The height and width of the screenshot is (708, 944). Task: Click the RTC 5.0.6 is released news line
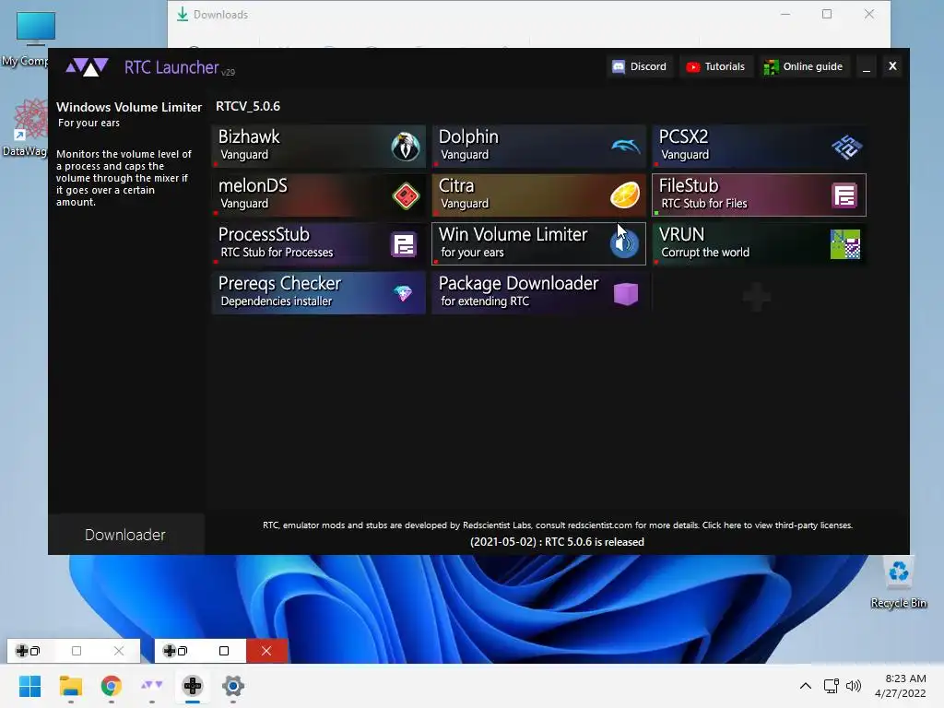tap(557, 542)
